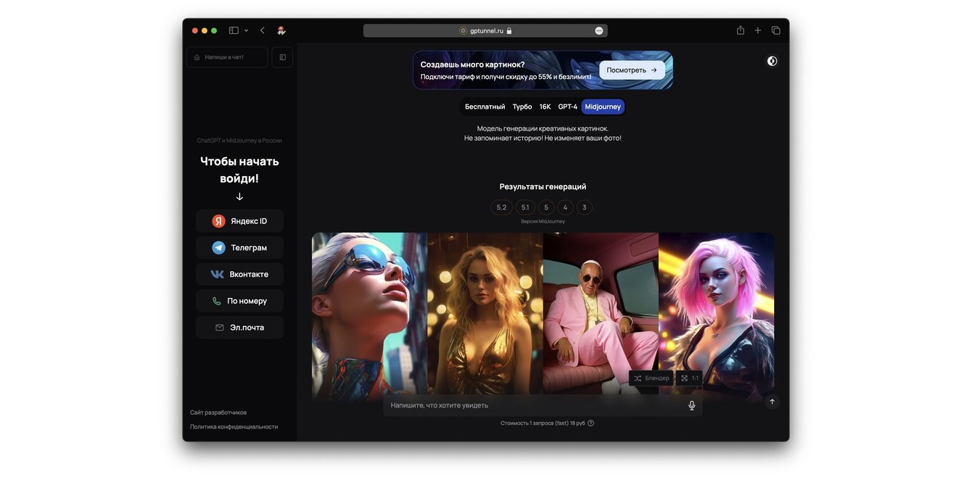Select the 'Бесплатный' model tab

coord(485,107)
